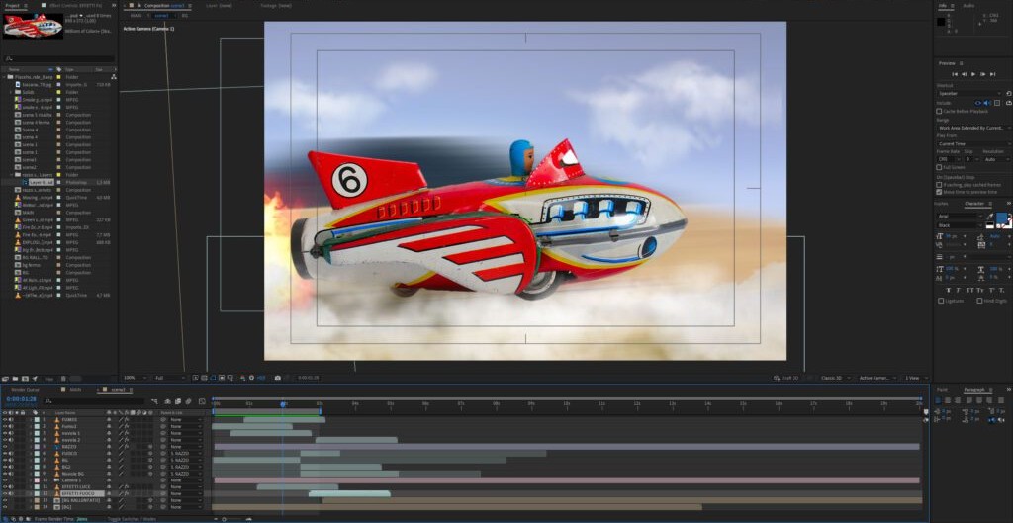Open the 1 View layout dropdown
The height and width of the screenshot is (523, 1013).
click(x=915, y=378)
